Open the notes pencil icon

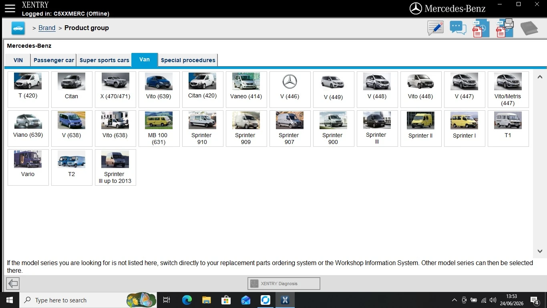pos(435,28)
